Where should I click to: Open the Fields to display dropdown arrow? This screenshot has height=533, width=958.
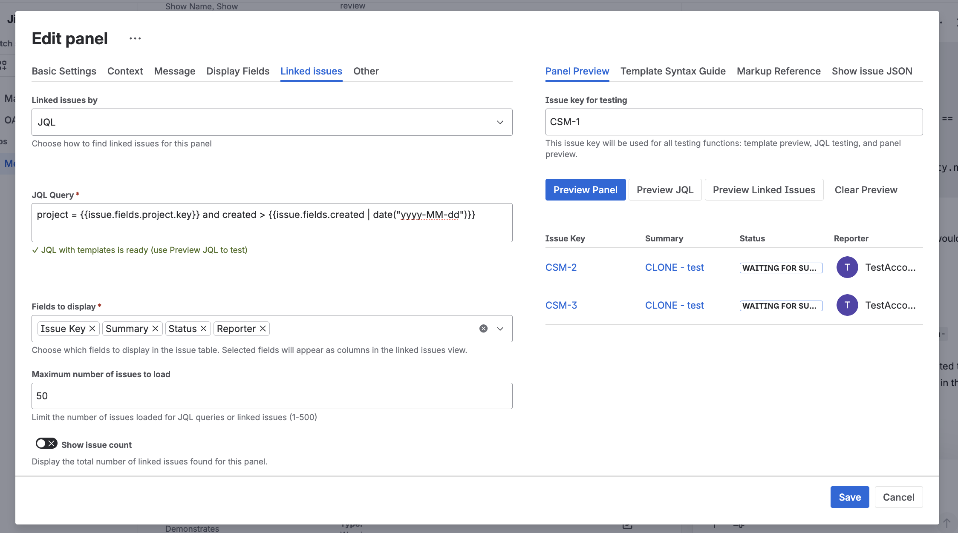click(x=500, y=329)
